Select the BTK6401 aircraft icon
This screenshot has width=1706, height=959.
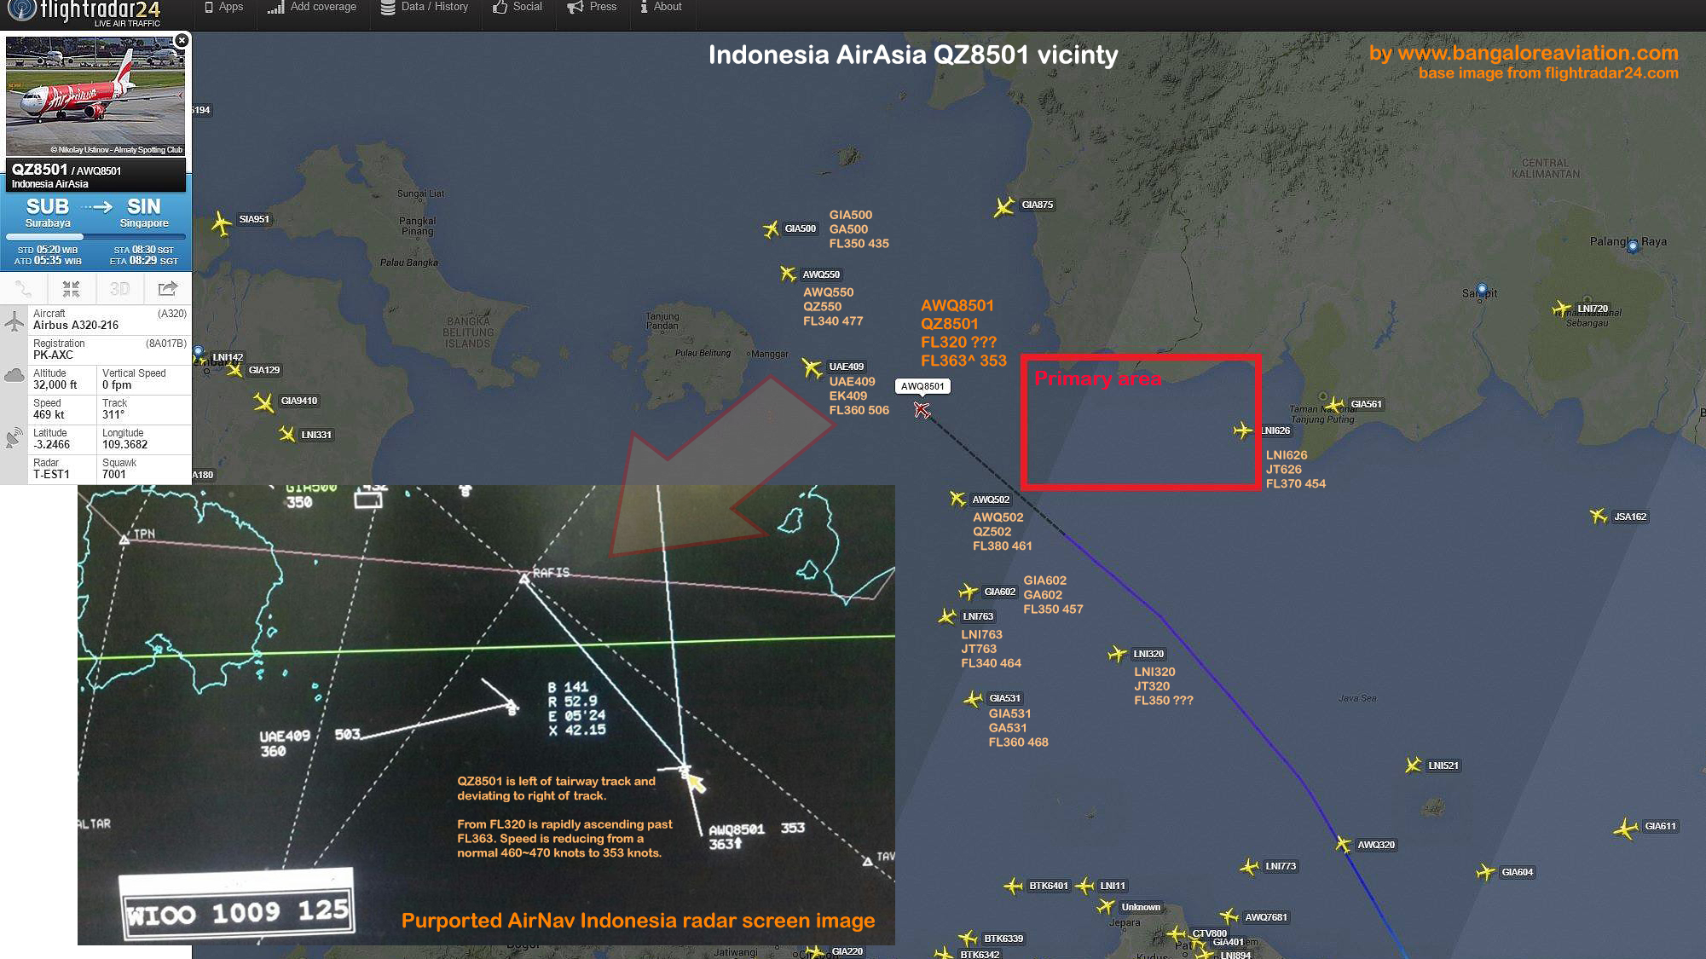1013,887
